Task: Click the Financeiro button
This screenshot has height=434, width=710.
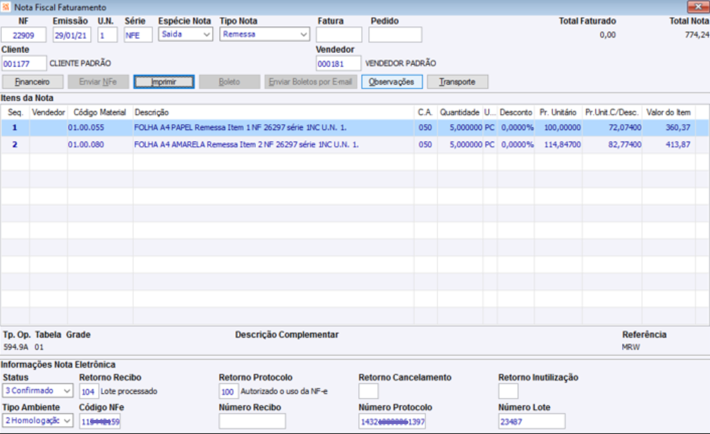Action: click(x=33, y=82)
